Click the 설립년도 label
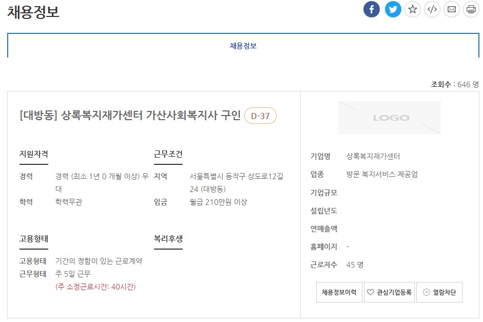Viewport: 483px width, 322px height. tap(324, 211)
